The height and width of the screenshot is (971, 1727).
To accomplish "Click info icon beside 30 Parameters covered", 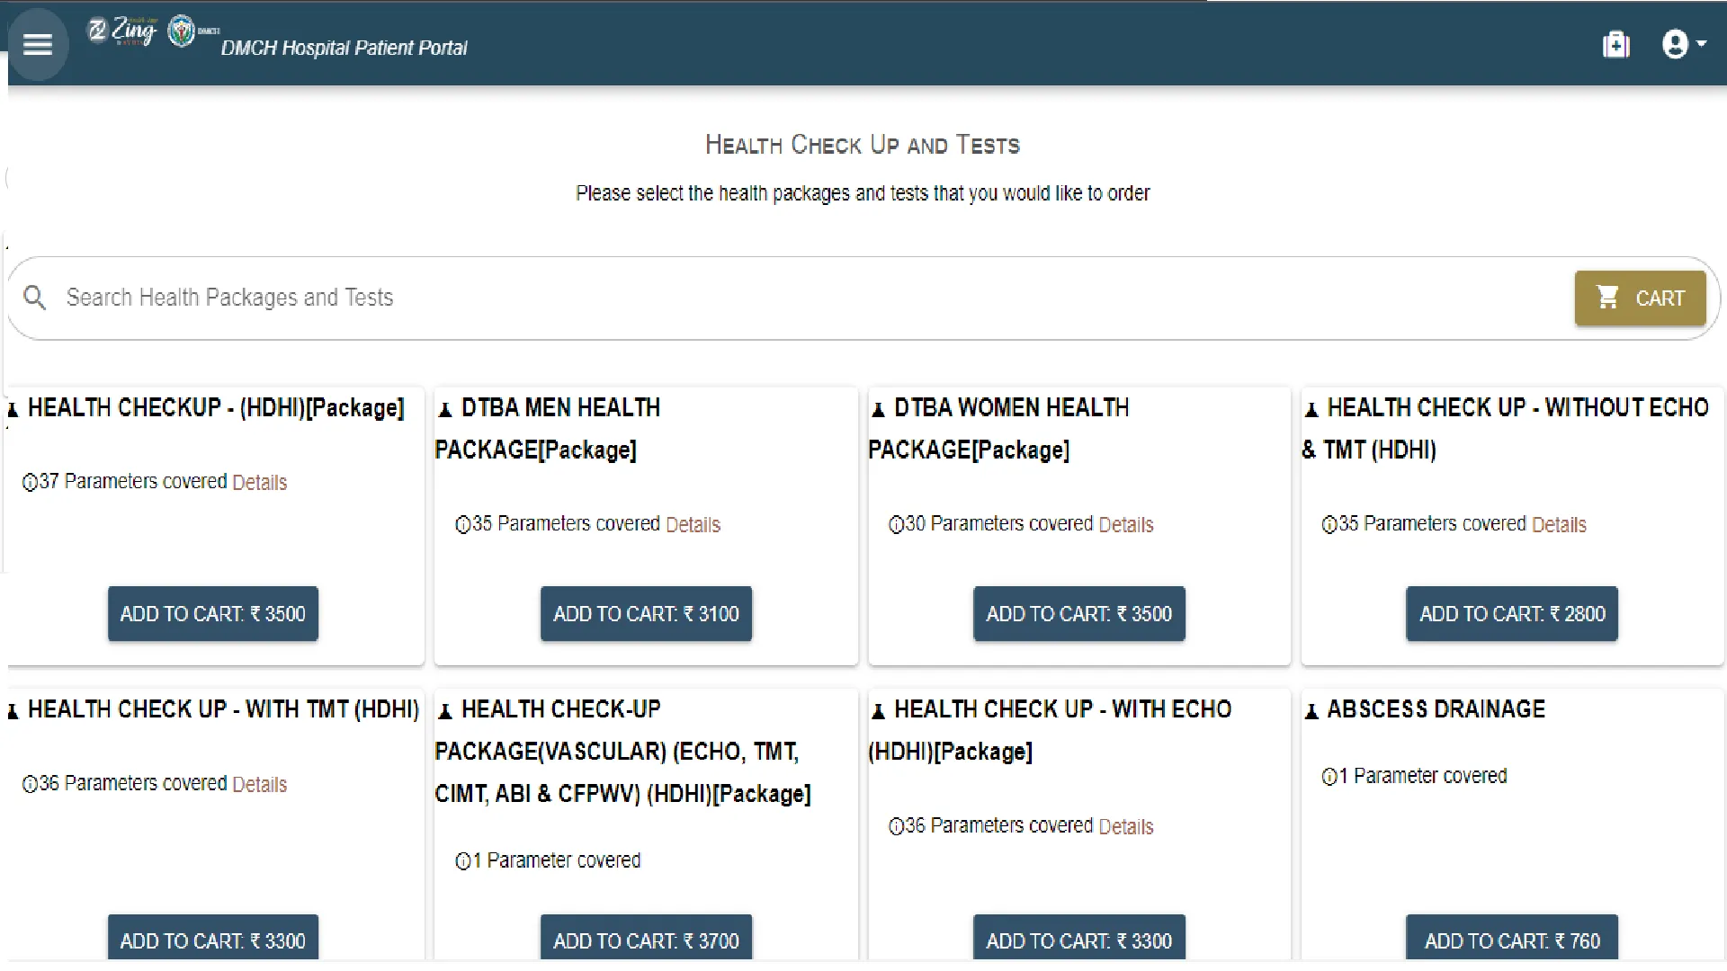I will (896, 525).
